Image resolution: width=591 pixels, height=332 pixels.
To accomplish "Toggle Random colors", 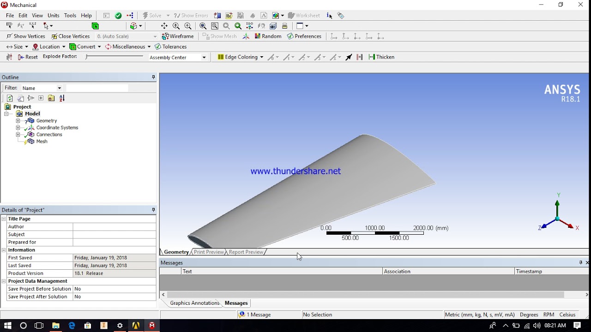I will click(x=268, y=36).
